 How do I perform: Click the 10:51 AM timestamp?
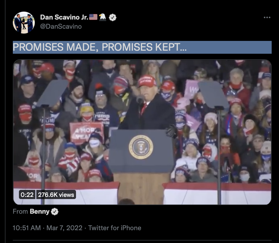click(x=27, y=228)
